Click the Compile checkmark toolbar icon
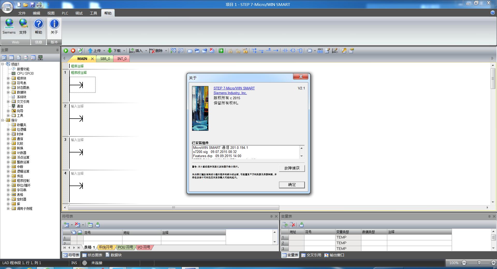497x269 pixels. tap(80, 51)
